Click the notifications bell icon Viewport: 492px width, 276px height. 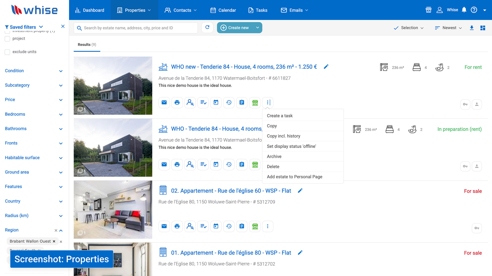point(464,10)
